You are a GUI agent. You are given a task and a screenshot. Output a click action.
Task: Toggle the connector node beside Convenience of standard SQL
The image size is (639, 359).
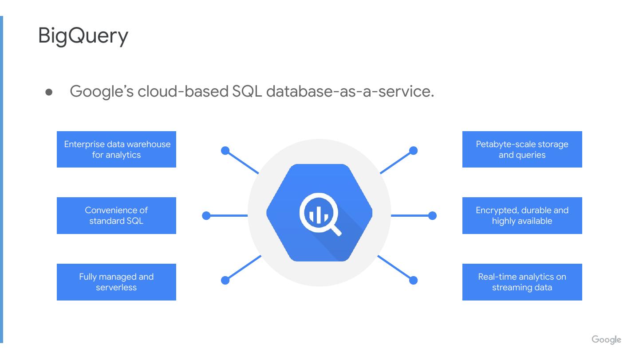click(205, 215)
